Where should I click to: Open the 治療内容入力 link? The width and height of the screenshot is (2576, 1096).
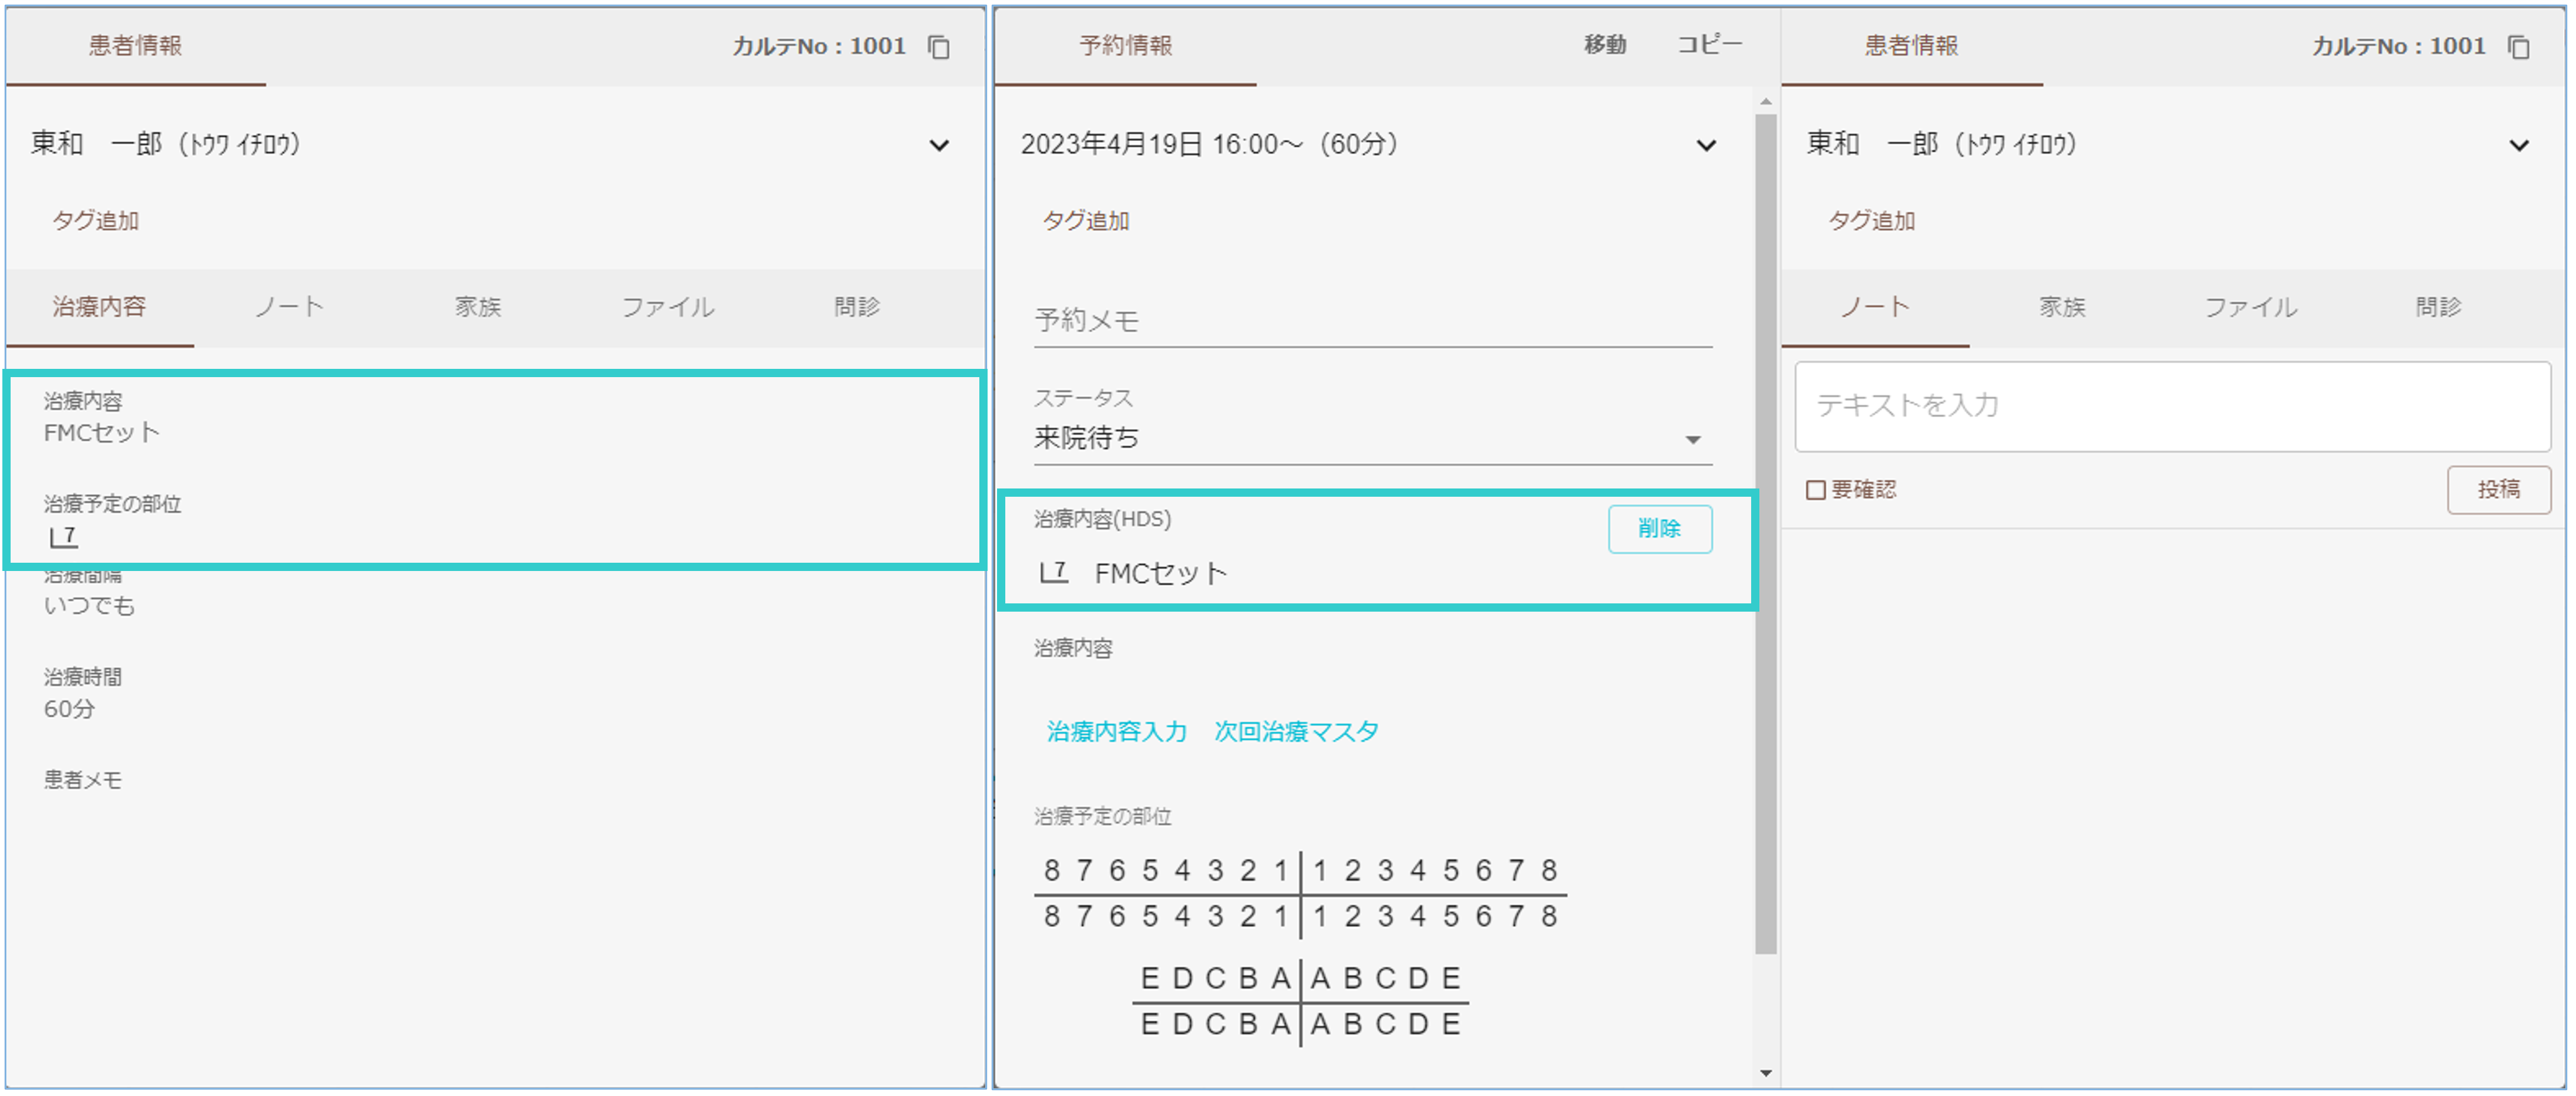1116,731
